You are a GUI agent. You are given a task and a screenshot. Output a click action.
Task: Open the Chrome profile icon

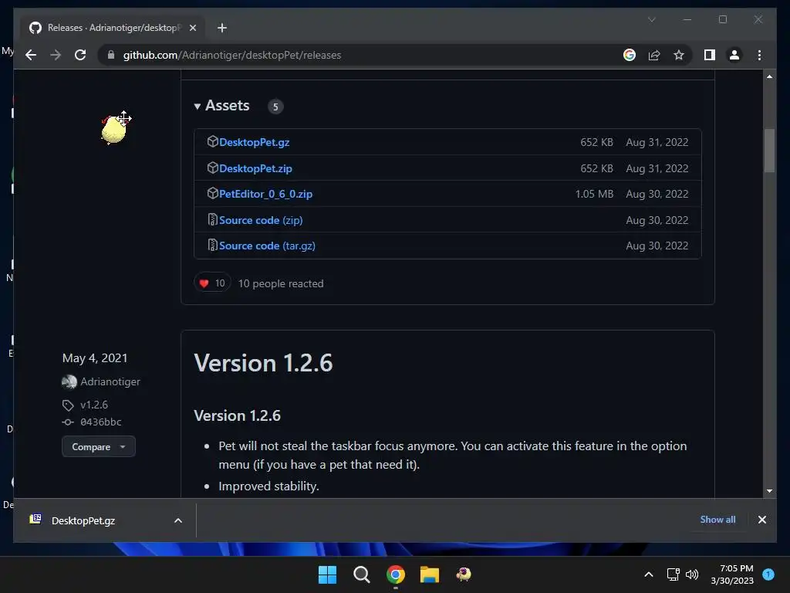[734, 55]
